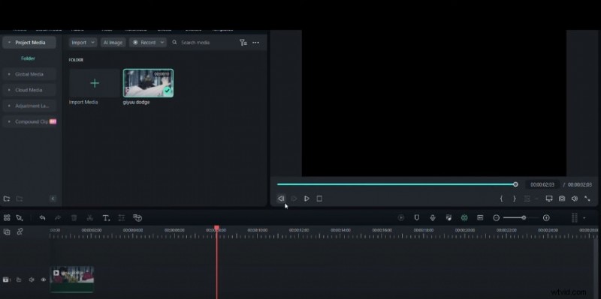
Task: Click the Mark Out right brace icon
Action: [x=515, y=199]
